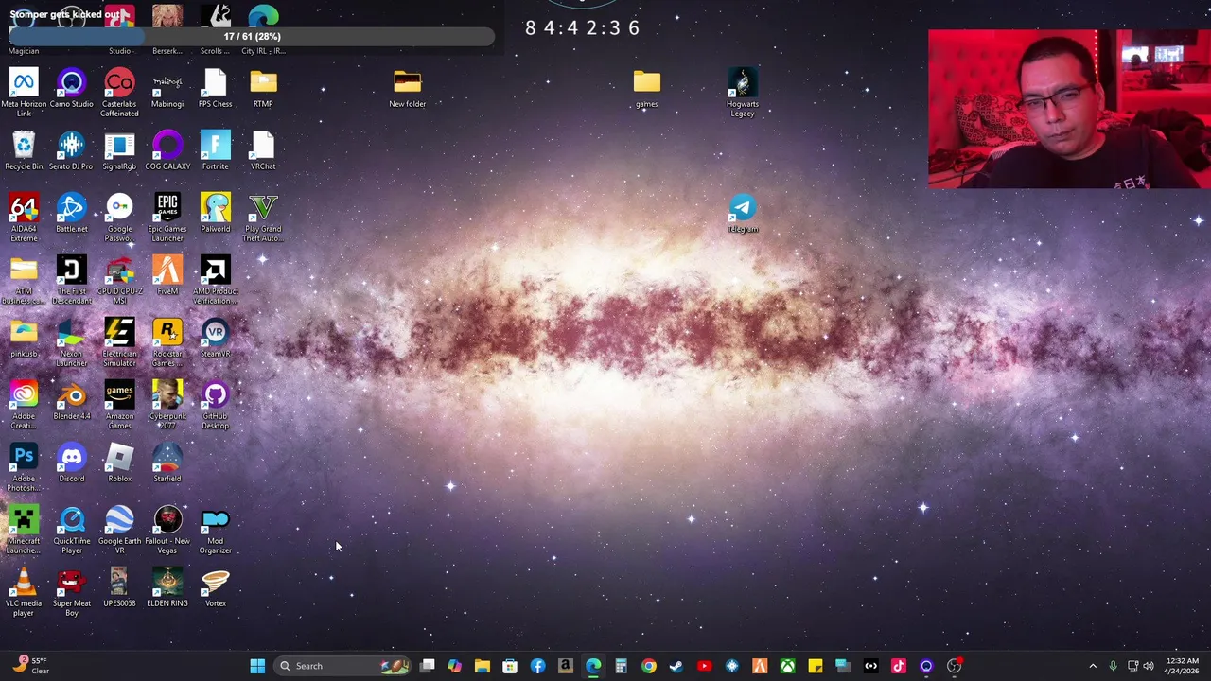The height and width of the screenshot is (681, 1211).
Task: Select the Recycle Bin
Action: point(24,151)
